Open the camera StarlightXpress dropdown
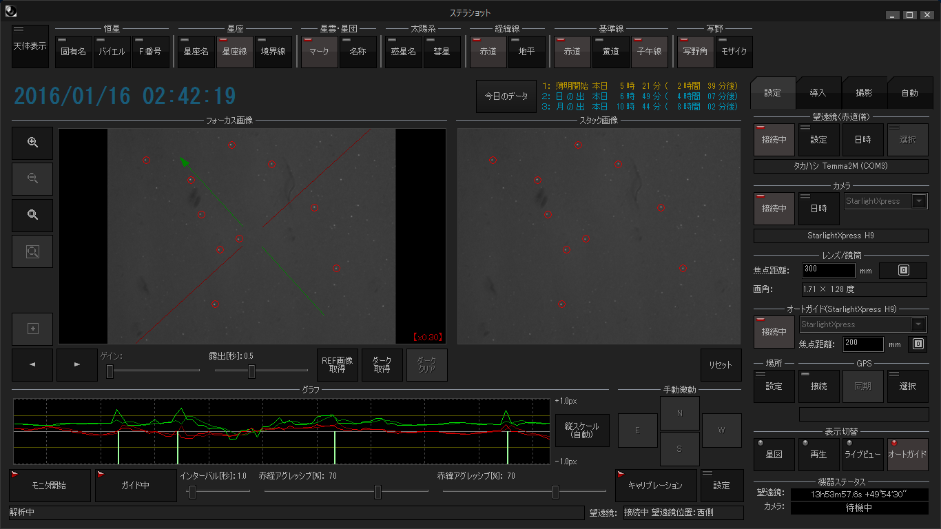 point(919,201)
